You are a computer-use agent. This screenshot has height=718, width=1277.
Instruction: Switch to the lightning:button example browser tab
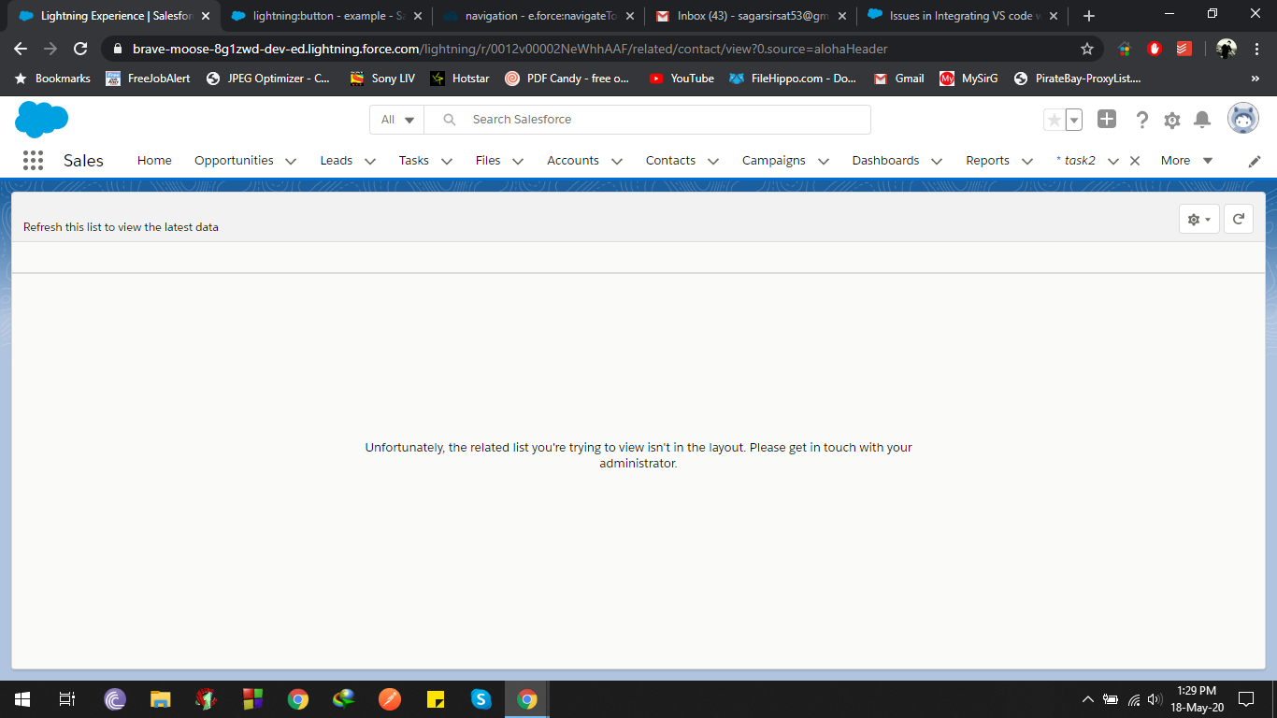(325, 16)
